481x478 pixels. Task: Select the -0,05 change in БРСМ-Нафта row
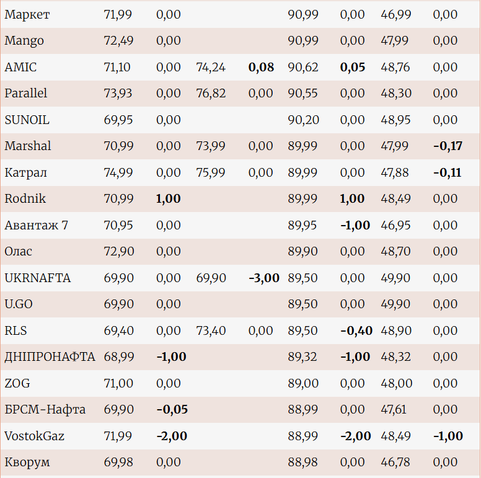click(172, 410)
